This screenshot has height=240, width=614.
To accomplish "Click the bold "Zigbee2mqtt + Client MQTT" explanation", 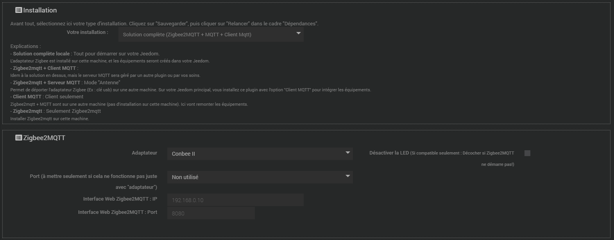I will click(44, 68).
